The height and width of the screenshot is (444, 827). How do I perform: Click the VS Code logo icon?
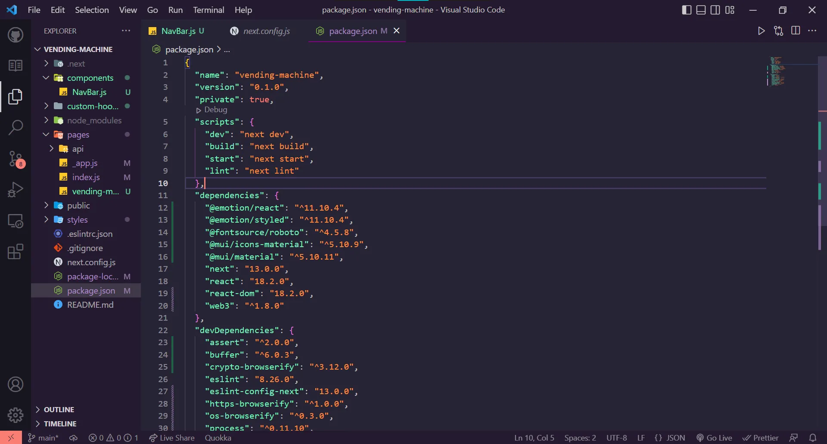(x=12, y=10)
